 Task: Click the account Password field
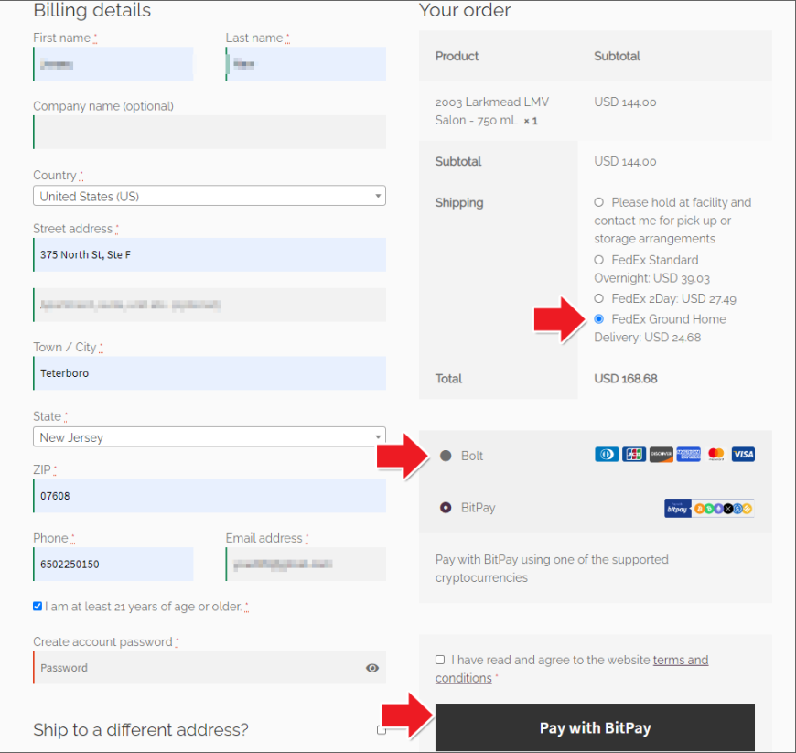pos(210,668)
